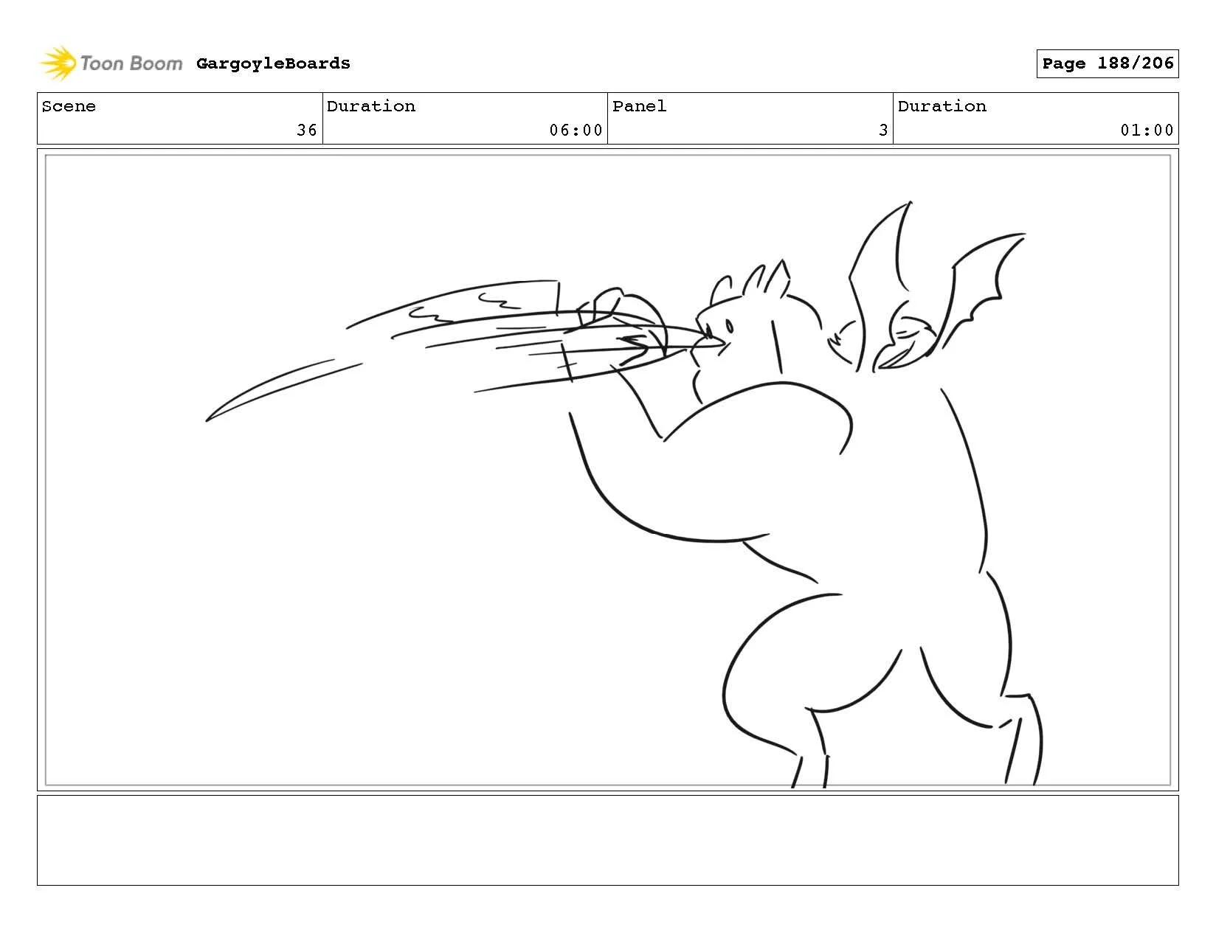Select the Panel label

pyautogui.click(x=639, y=106)
